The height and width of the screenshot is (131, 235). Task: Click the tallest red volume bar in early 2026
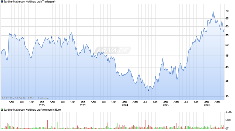(x=210, y=123)
